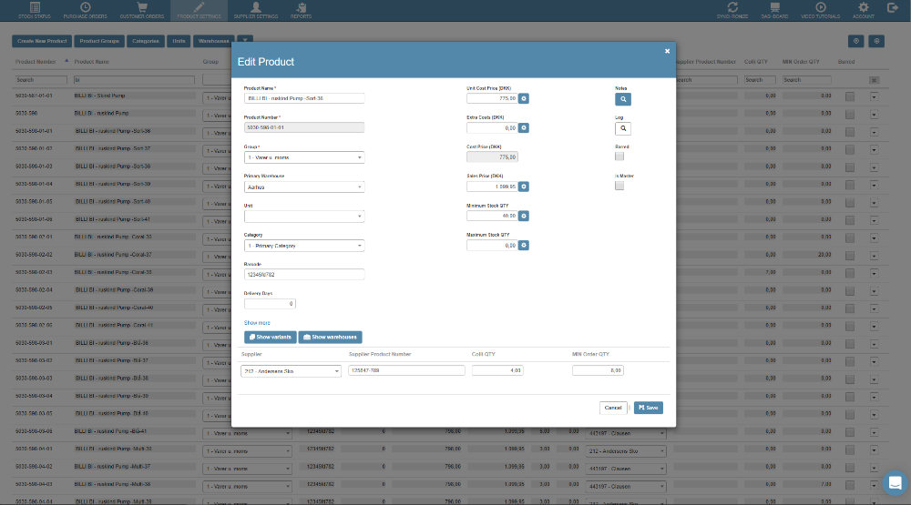Open Notes with the blue magnifier icon
This screenshot has height=505, width=911.
622,99
